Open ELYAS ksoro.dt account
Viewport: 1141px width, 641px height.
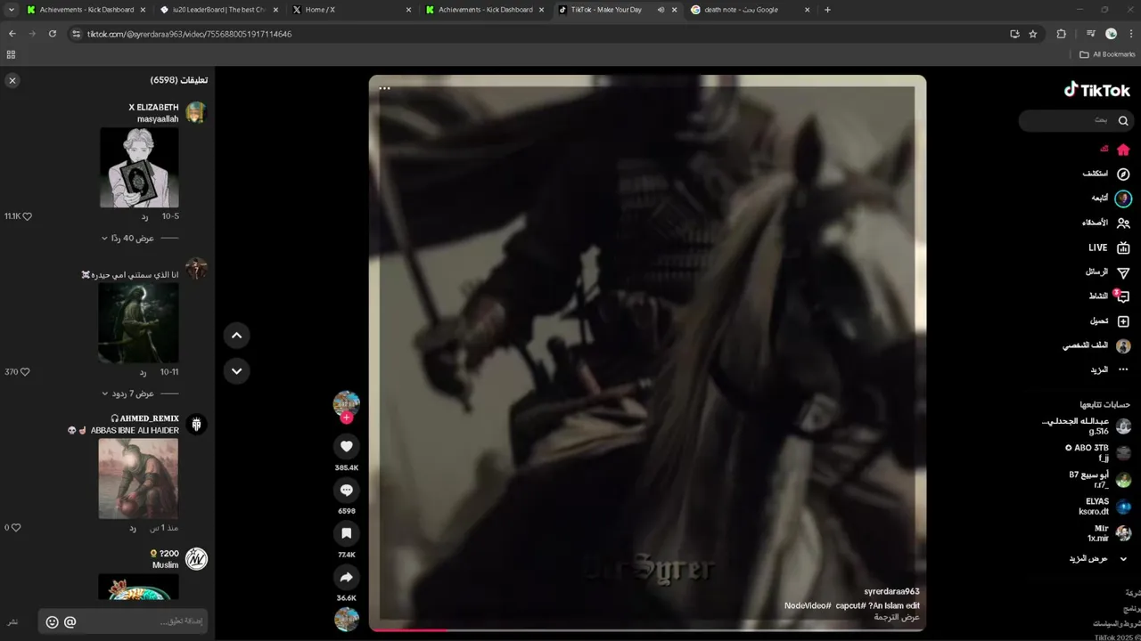coord(1104,507)
